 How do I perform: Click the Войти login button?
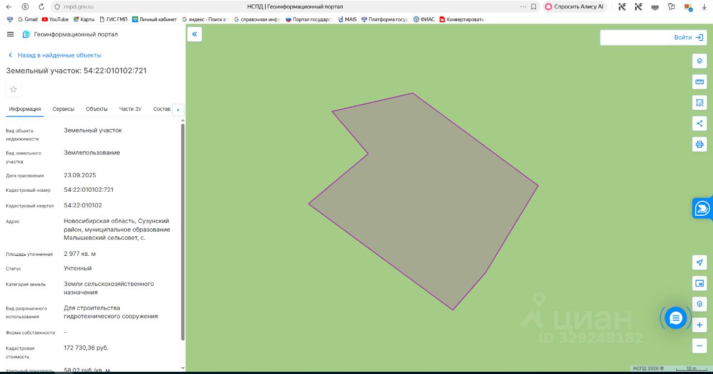[688, 37]
